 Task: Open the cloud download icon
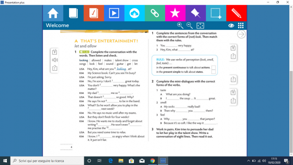click(x=134, y=13)
